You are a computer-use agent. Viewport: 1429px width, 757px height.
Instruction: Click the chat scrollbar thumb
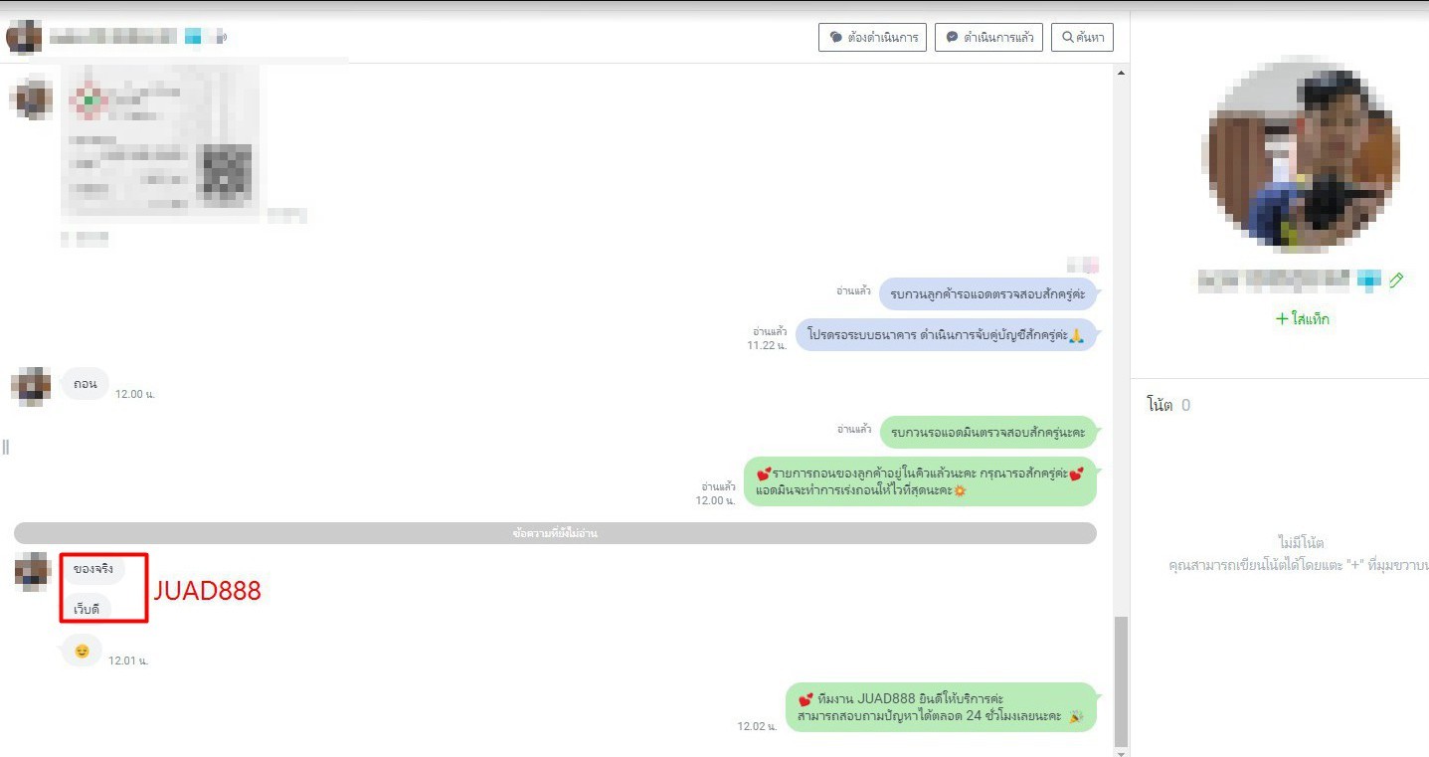click(x=1122, y=680)
